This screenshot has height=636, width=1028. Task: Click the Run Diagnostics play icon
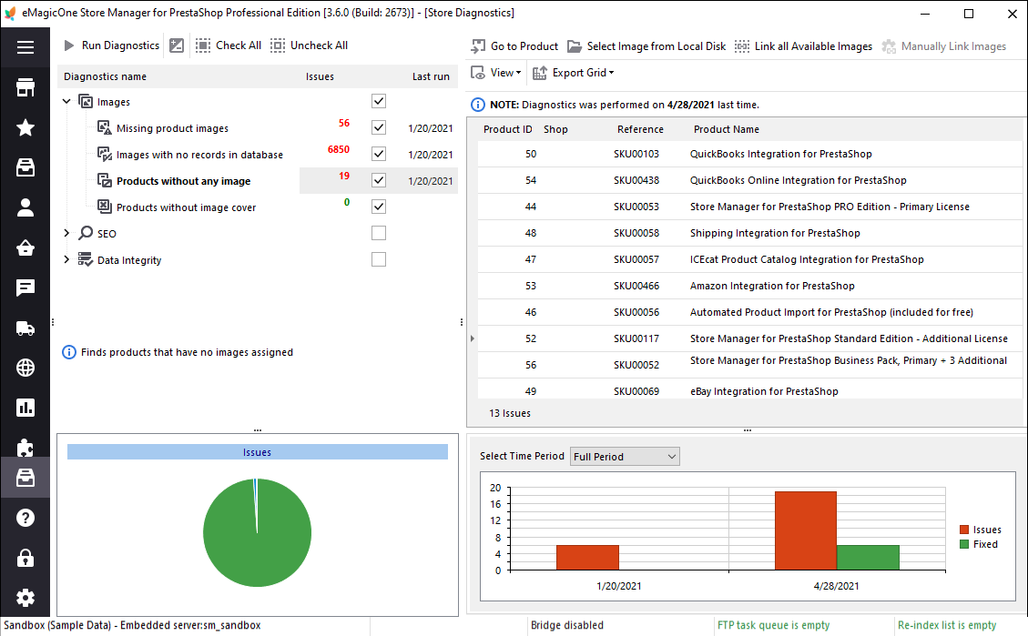69,45
